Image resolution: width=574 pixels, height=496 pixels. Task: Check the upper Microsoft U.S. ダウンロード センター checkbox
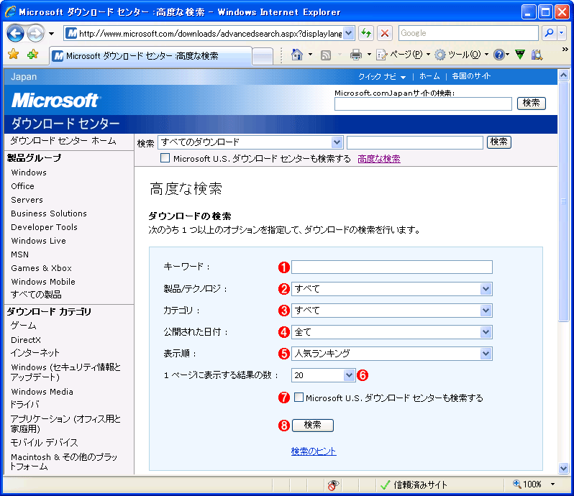pos(165,158)
